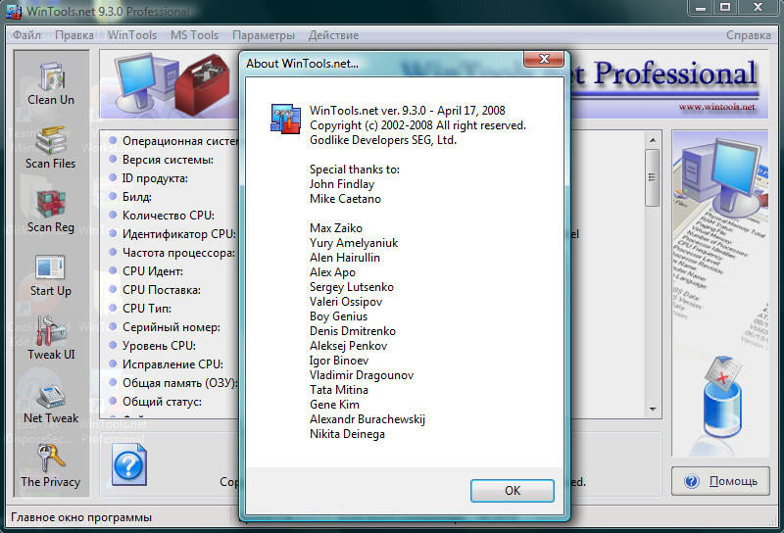Select the Исправление CPU row
Viewport: 784px width, 533px height.
coord(166,364)
